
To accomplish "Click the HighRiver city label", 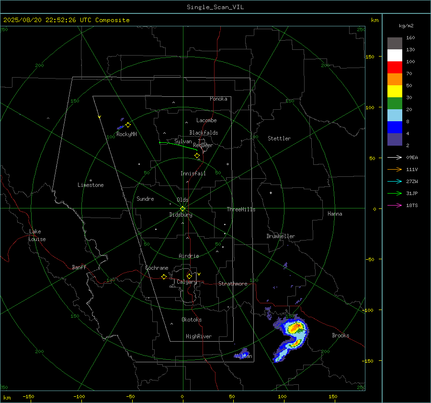I will point(199,336).
